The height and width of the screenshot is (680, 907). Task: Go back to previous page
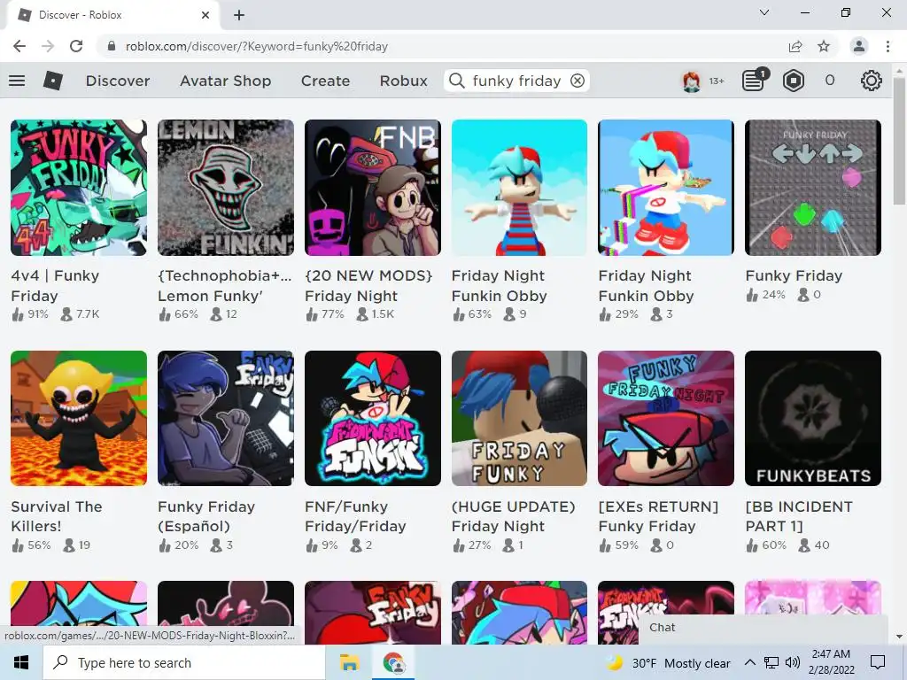click(19, 46)
